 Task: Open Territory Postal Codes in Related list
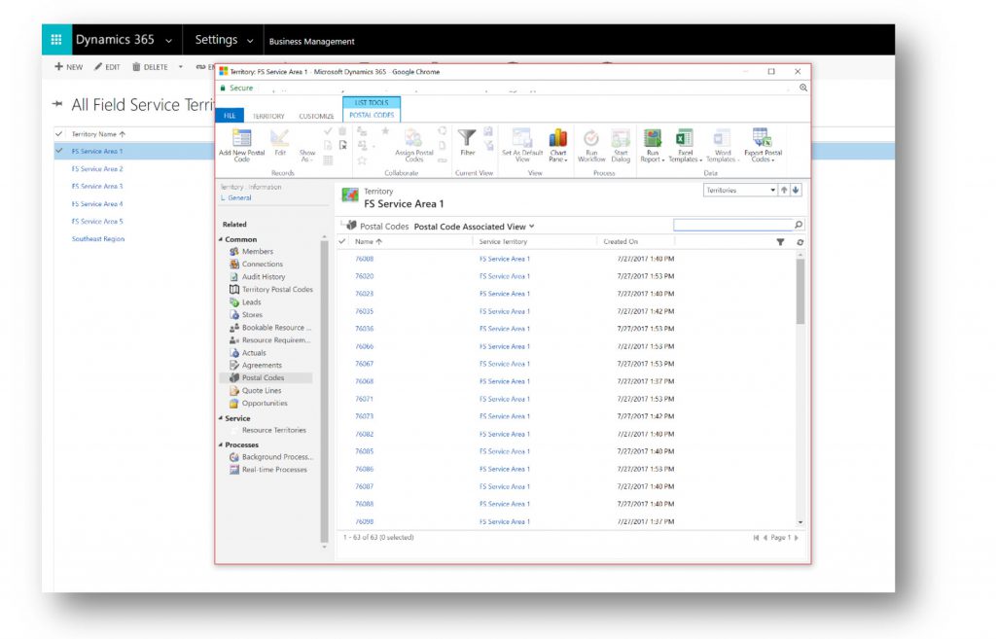coord(277,290)
